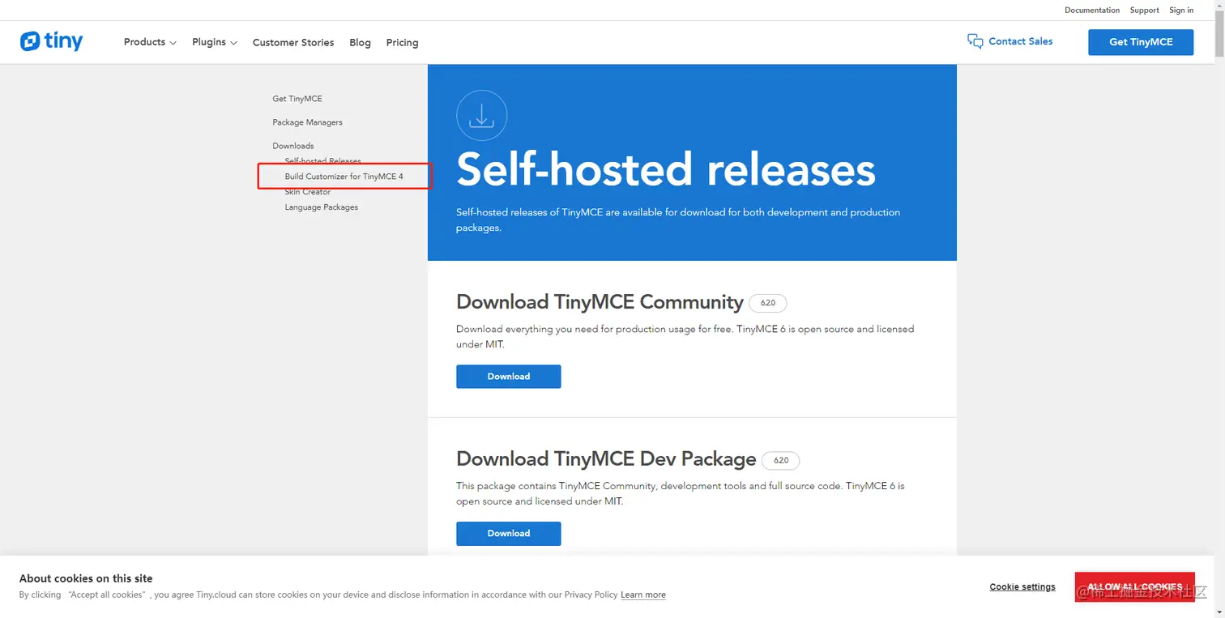Open Language Packages sidebar item
Viewport: 1225px width, 618px height.
321,207
